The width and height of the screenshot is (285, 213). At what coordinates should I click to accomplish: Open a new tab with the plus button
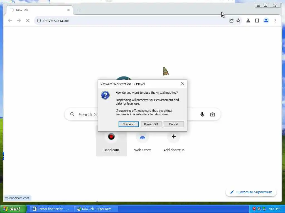click(79, 10)
